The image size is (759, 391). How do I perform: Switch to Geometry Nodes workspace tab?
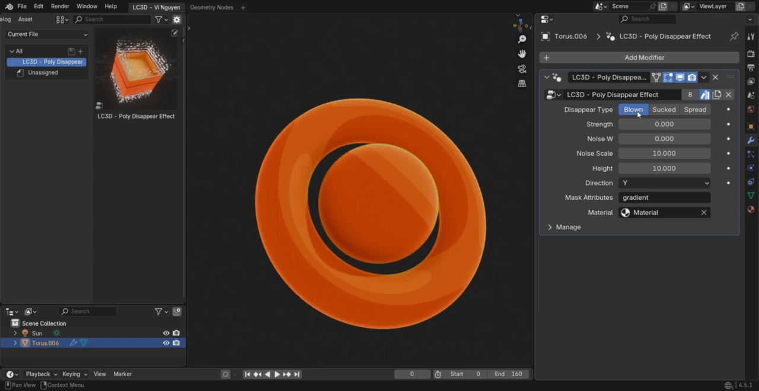[212, 8]
